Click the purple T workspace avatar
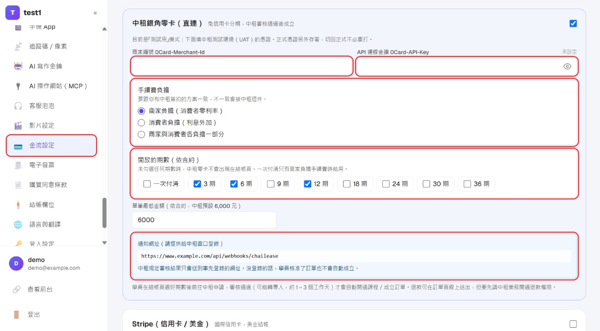The image size is (600, 331). (12, 13)
